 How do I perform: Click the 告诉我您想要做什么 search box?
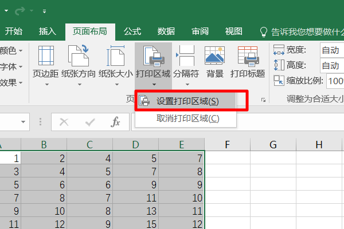pyautogui.click(x=307, y=32)
